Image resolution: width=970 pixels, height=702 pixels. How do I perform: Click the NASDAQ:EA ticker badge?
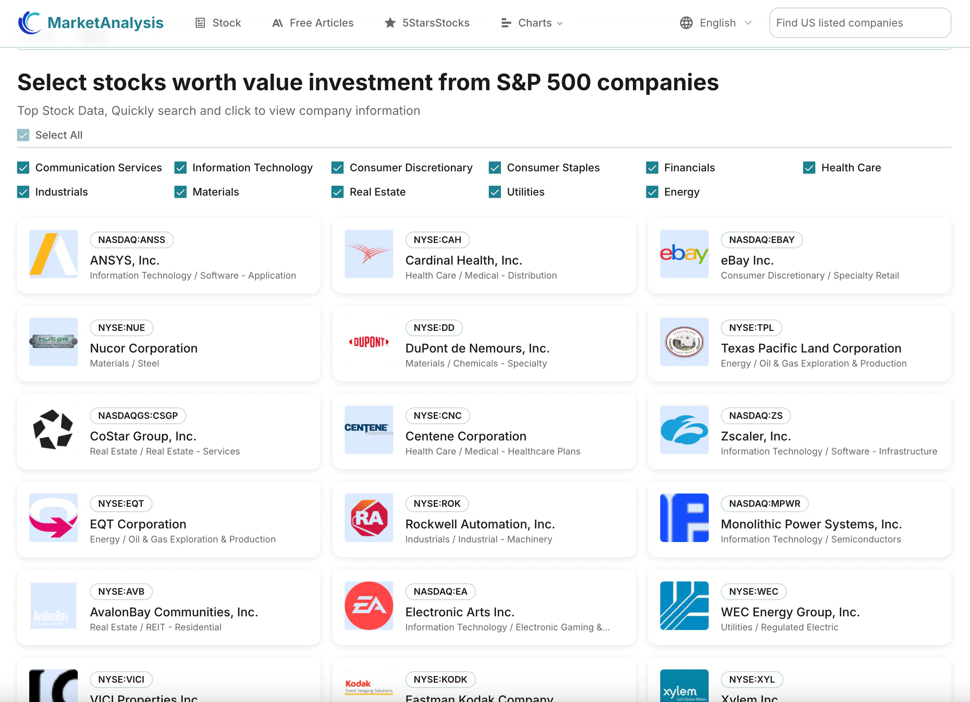click(441, 592)
